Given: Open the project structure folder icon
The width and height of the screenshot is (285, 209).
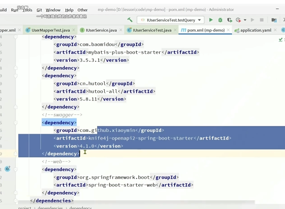Looking at the screenshot, I should 274,20.
